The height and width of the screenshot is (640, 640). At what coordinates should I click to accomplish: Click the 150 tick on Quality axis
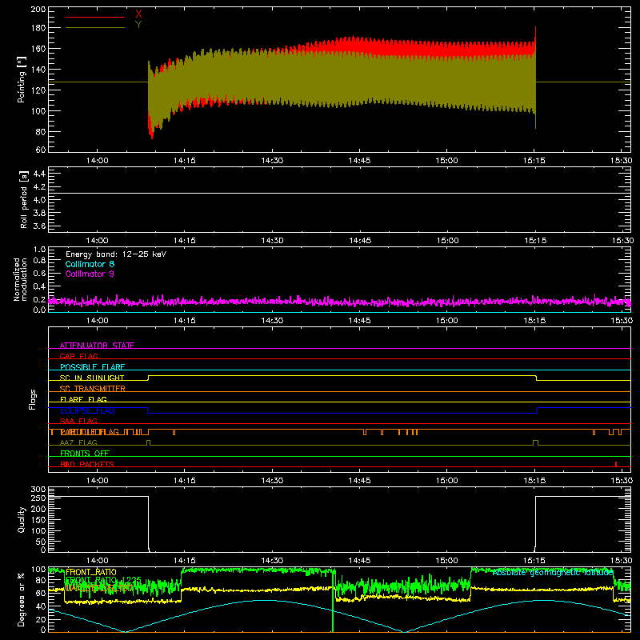pyautogui.click(x=38, y=520)
